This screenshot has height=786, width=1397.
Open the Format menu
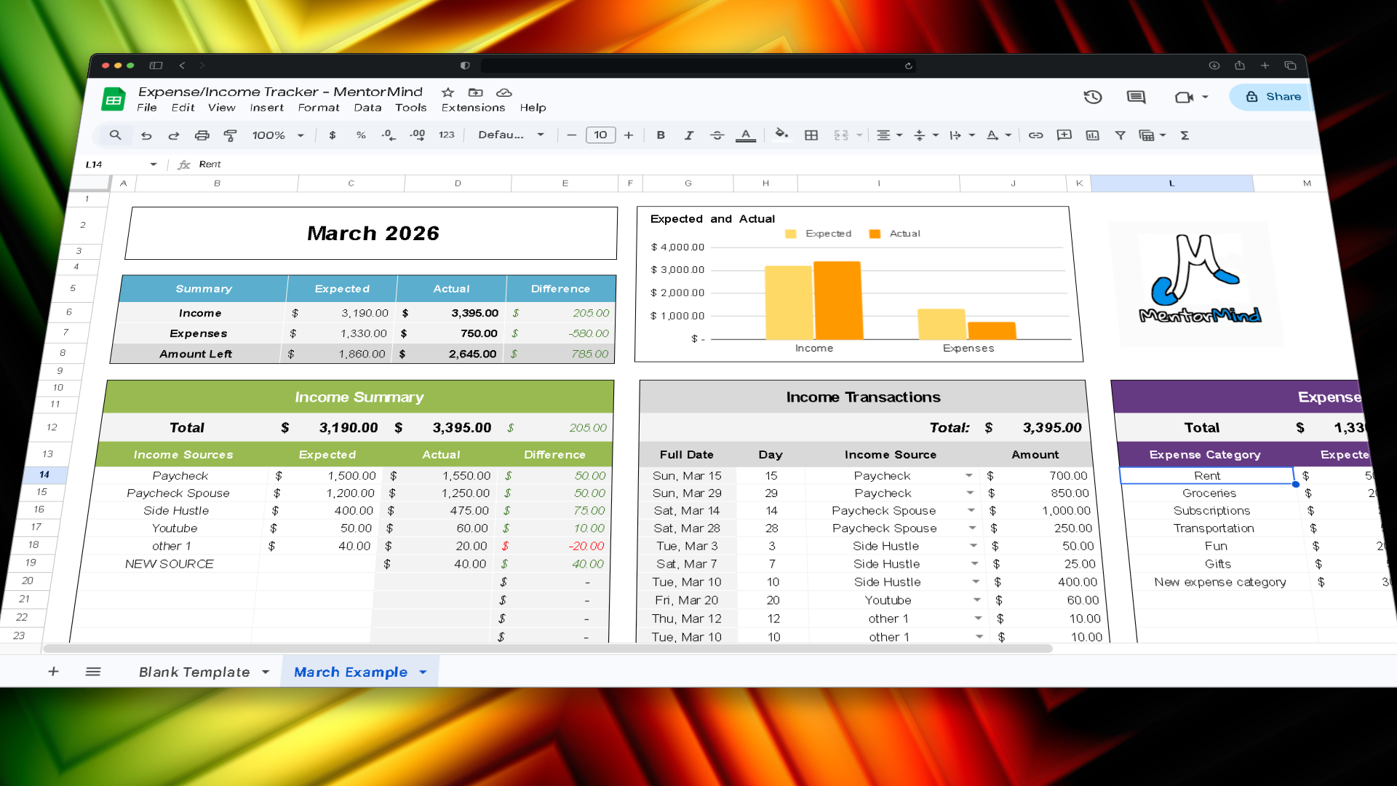click(319, 108)
